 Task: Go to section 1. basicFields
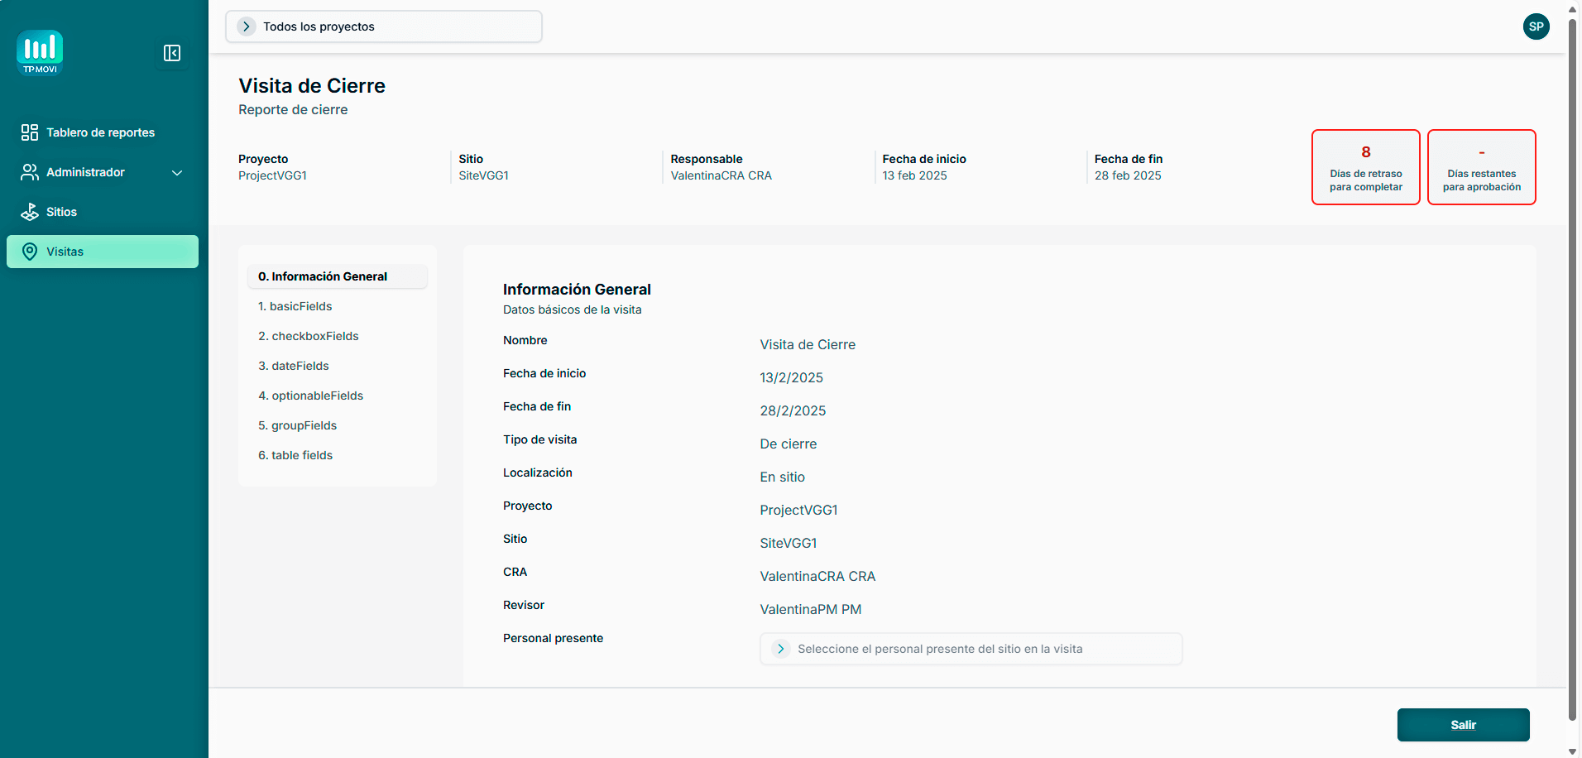295,306
